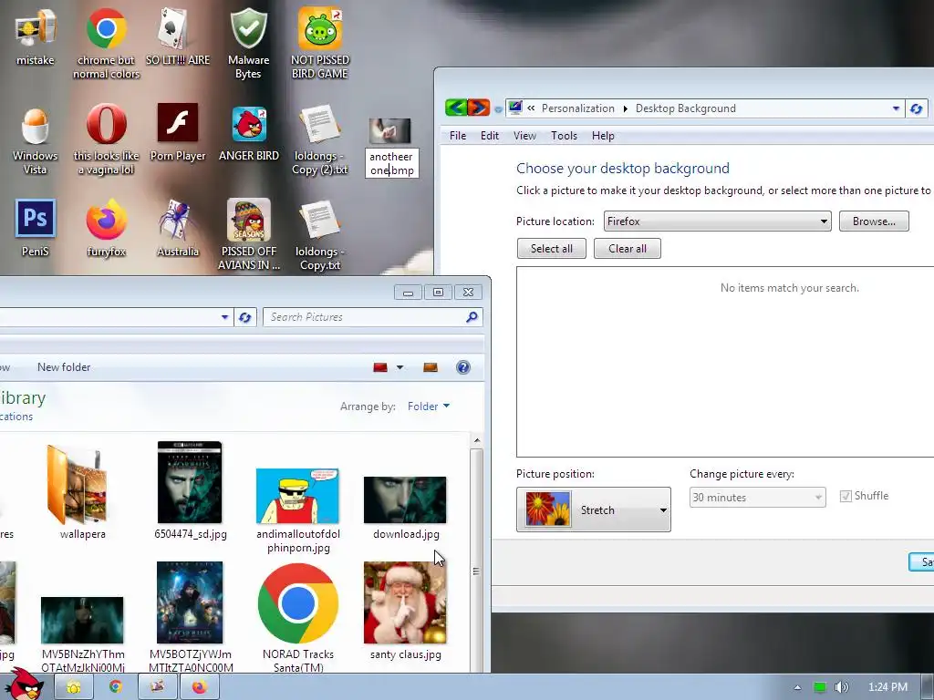Click the Personalization breadcrumb link
Viewport: 934px width, 700px height.
pos(577,108)
